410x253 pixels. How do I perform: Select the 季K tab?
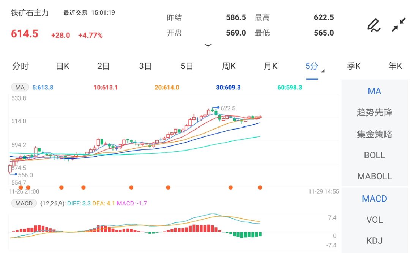353,66
